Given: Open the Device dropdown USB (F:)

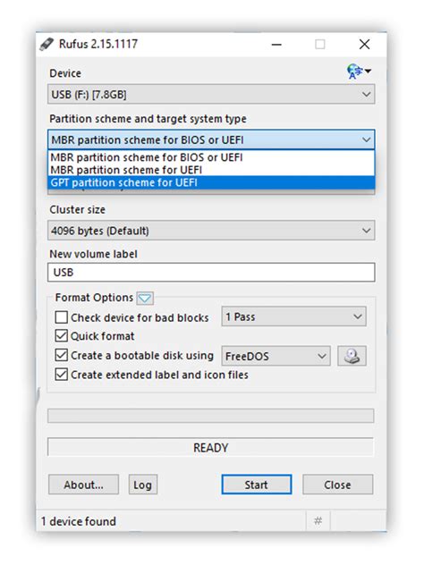Looking at the screenshot, I should click(x=211, y=95).
